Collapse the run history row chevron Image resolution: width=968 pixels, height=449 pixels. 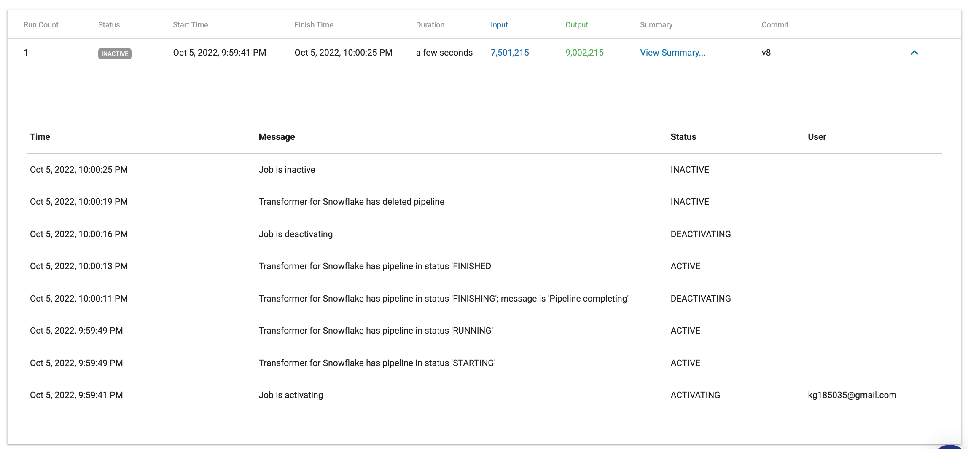pos(914,53)
